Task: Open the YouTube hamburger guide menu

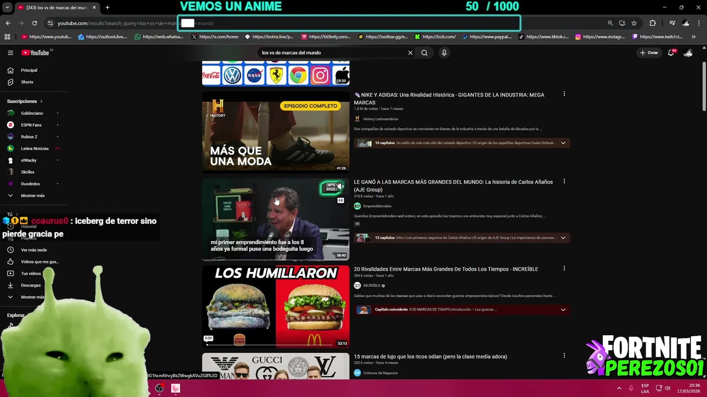Action: tap(10, 53)
